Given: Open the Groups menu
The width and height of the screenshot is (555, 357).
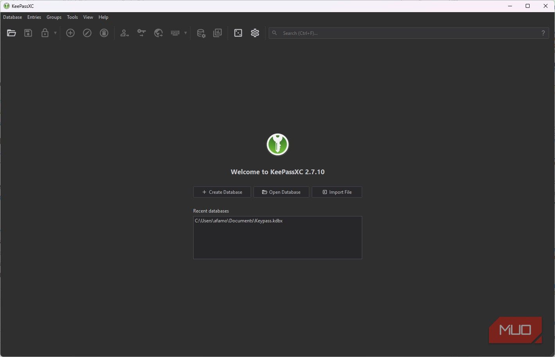Looking at the screenshot, I should pos(54,17).
